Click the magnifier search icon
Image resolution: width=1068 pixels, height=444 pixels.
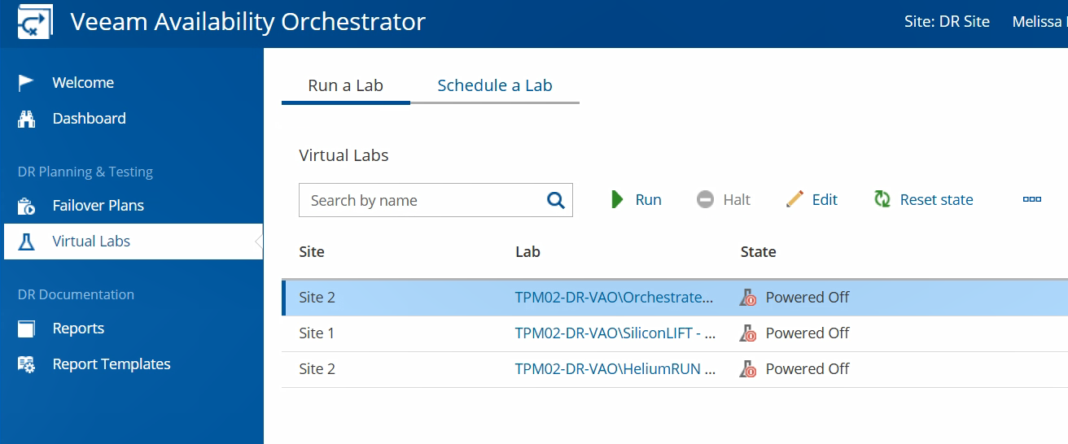pyautogui.click(x=556, y=200)
